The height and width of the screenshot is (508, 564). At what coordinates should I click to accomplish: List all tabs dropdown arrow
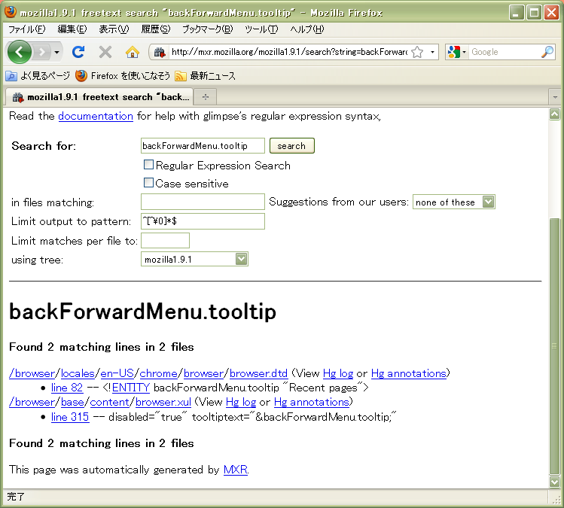[555, 97]
